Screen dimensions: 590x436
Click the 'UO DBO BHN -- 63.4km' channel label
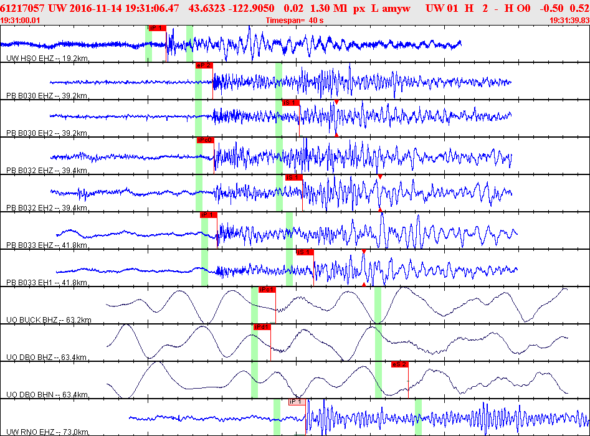(47, 395)
